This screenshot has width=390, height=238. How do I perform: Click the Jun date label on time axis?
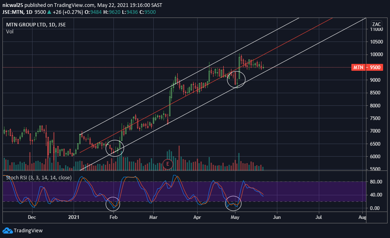point(277,217)
